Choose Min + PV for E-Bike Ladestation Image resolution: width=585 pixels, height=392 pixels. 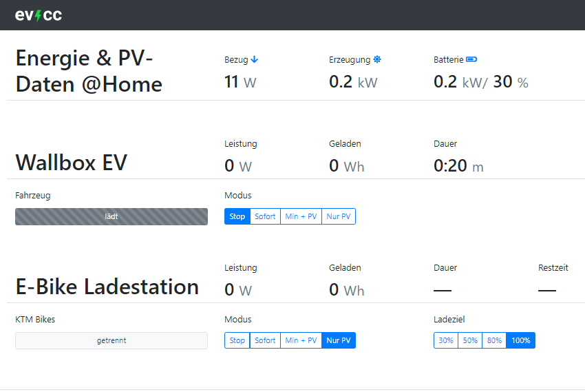[301, 340]
